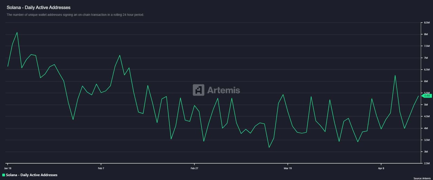Click the chart title Solana - Daily Active Addresses
Image resolution: width=433 pixels, height=180 pixels.
click(38, 8)
